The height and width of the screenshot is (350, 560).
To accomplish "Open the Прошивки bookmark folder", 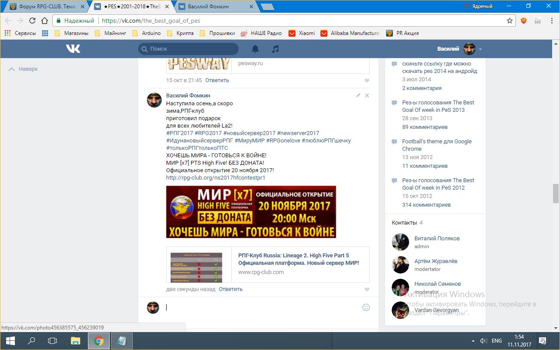I will (x=217, y=33).
